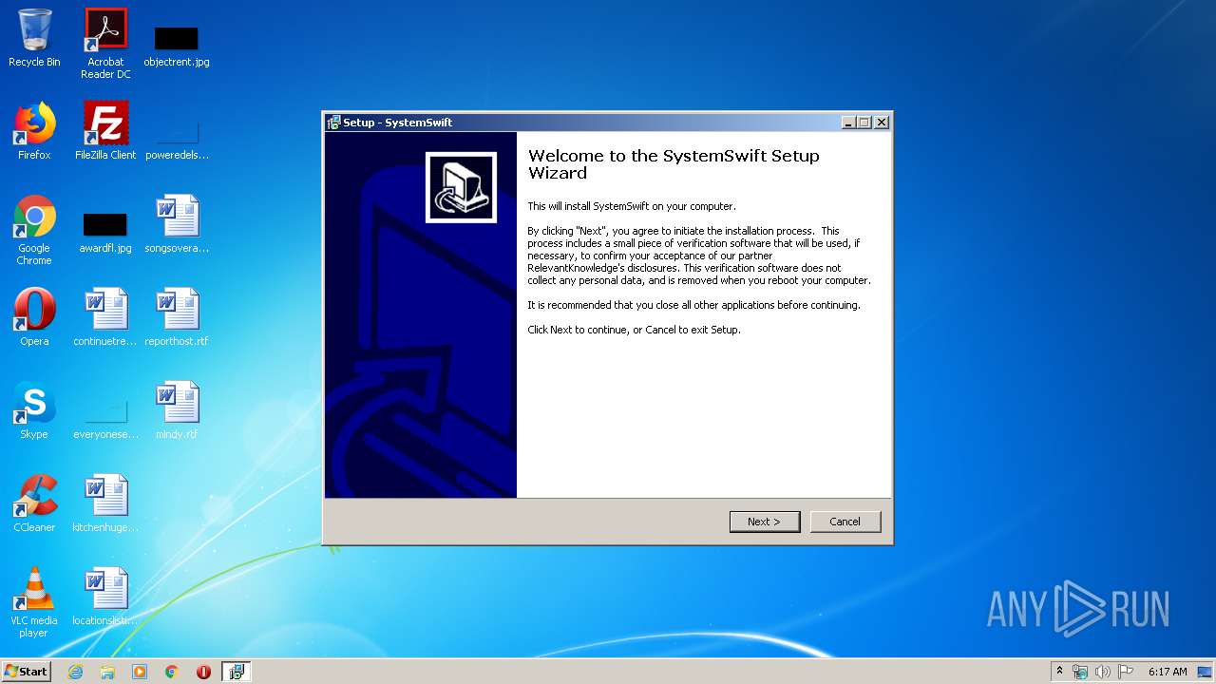Open Action Center flag icon
The width and height of the screenshot is (1216, 684).
1126,672
